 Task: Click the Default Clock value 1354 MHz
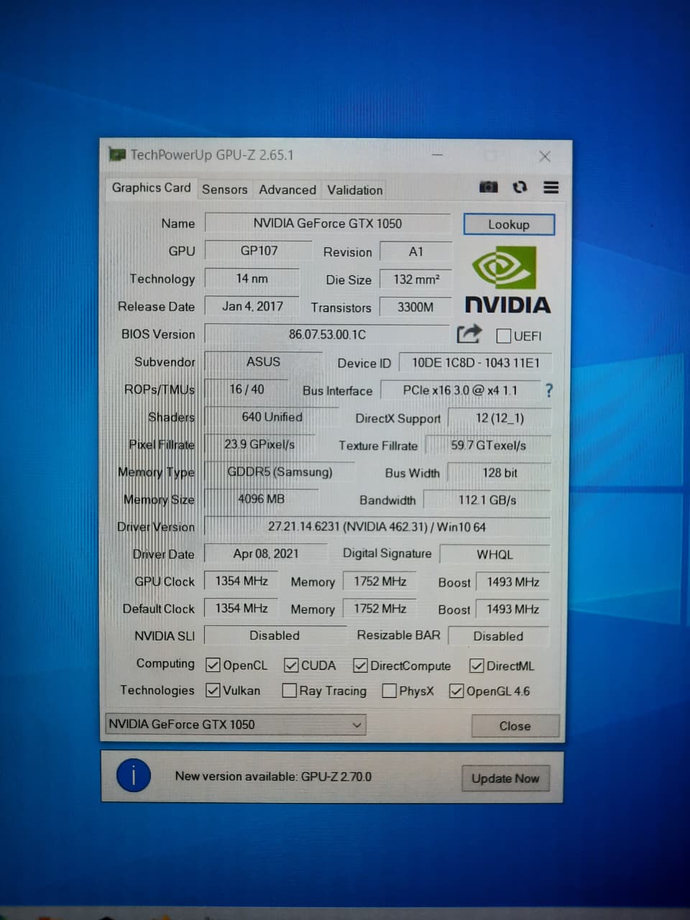tap(241, 608)
